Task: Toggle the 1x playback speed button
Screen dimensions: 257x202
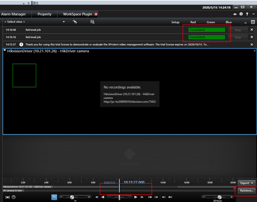Action: point(54,197)
